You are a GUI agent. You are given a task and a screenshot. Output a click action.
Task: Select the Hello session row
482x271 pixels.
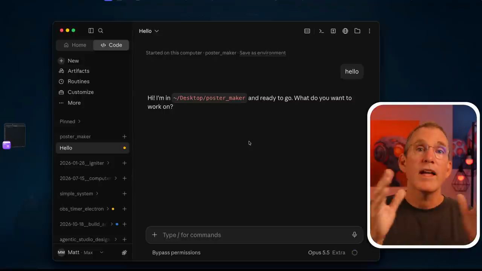92,148
